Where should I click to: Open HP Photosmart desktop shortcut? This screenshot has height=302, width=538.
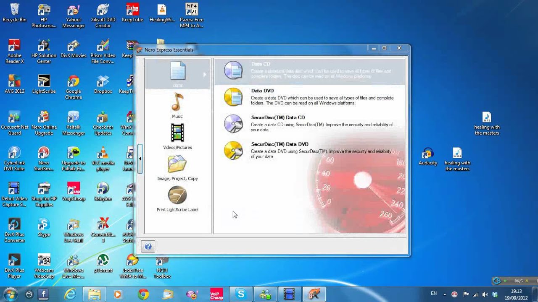pos(44,16)
